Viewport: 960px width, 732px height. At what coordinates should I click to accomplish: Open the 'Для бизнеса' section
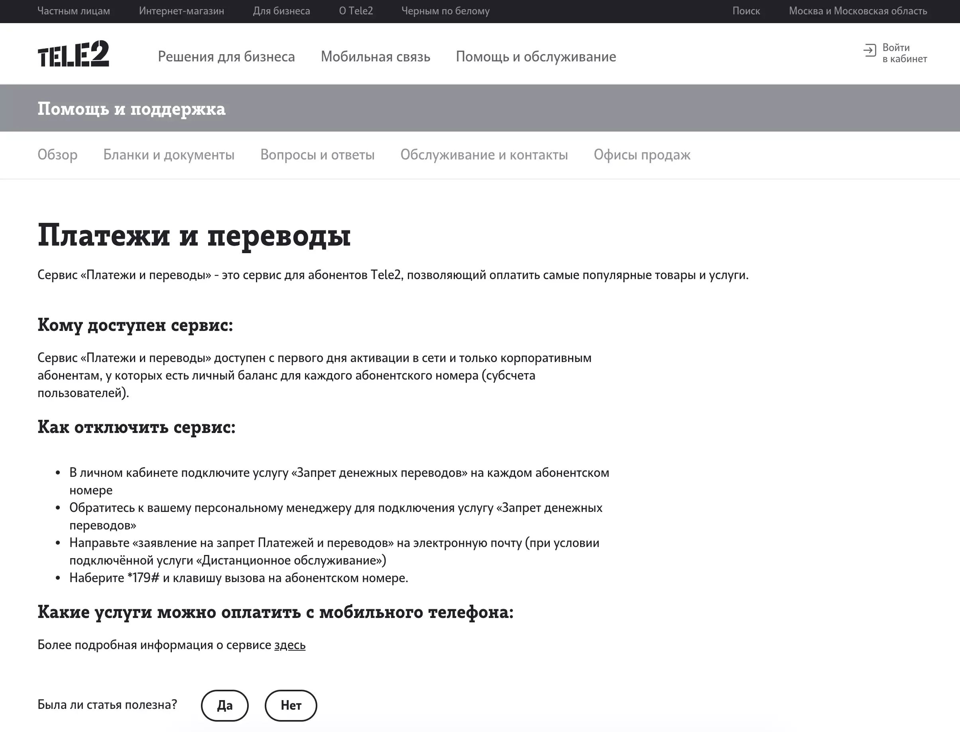282,11
